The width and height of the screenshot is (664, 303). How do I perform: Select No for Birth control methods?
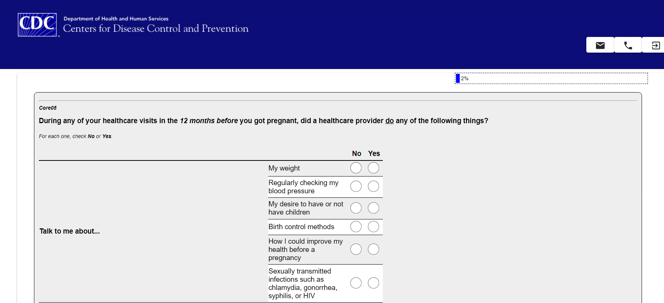356,227
